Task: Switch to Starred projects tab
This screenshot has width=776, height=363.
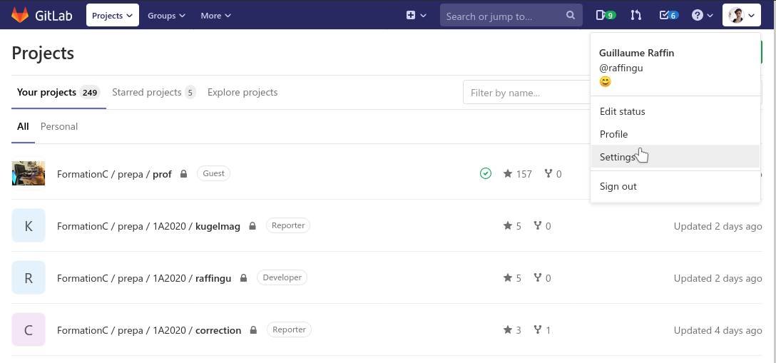Action: point(154,93)
